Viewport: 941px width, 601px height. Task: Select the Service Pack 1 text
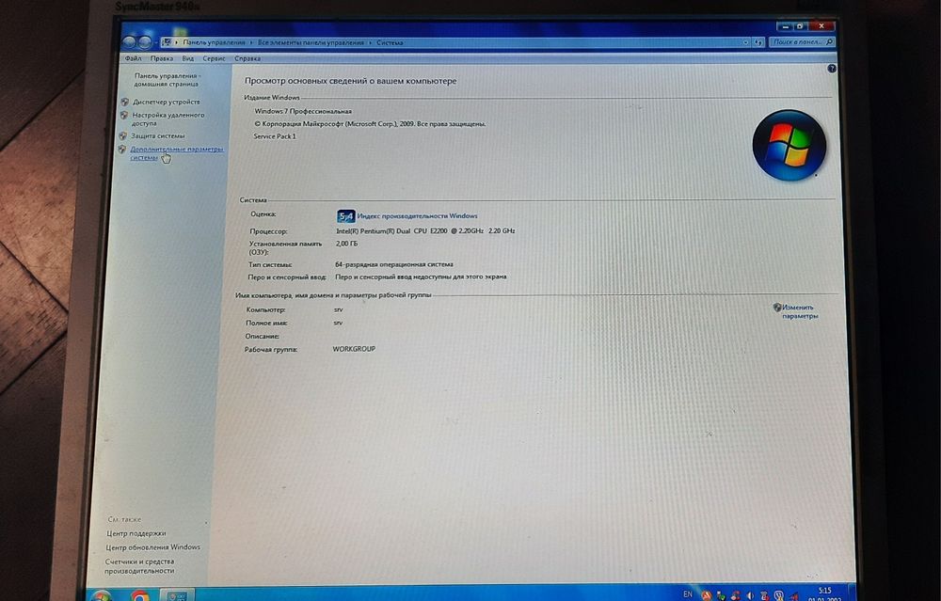275,136
